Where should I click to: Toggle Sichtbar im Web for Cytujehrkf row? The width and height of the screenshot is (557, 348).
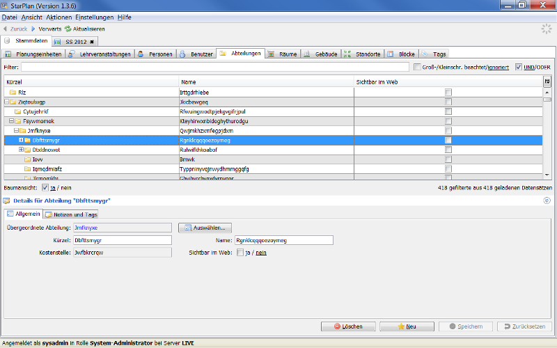(448, 111)
